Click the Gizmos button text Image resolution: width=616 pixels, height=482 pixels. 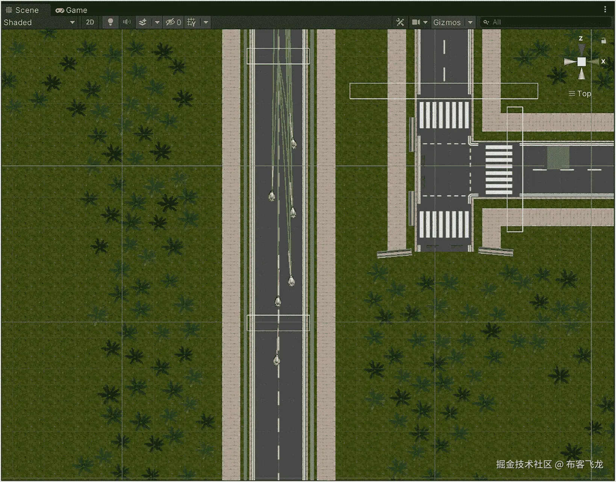pos(447,22)
